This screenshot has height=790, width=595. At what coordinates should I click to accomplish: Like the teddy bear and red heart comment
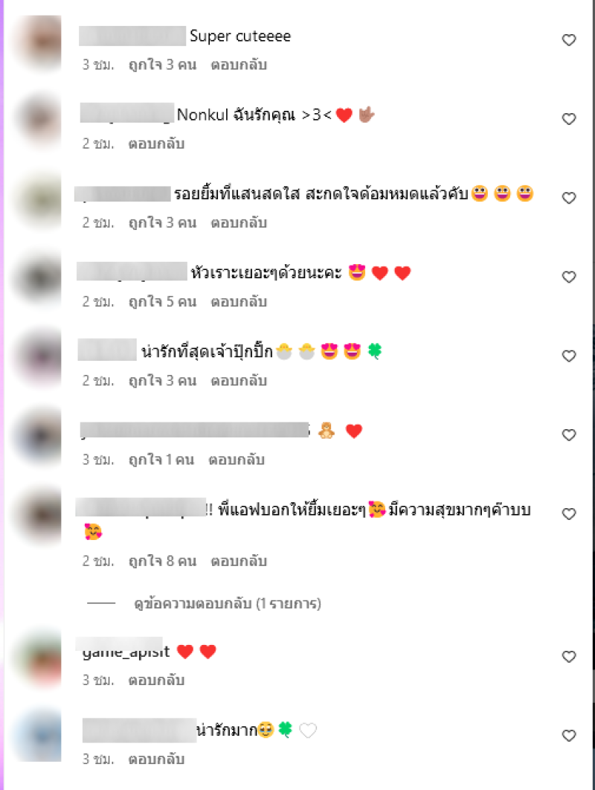pos(569,435)
